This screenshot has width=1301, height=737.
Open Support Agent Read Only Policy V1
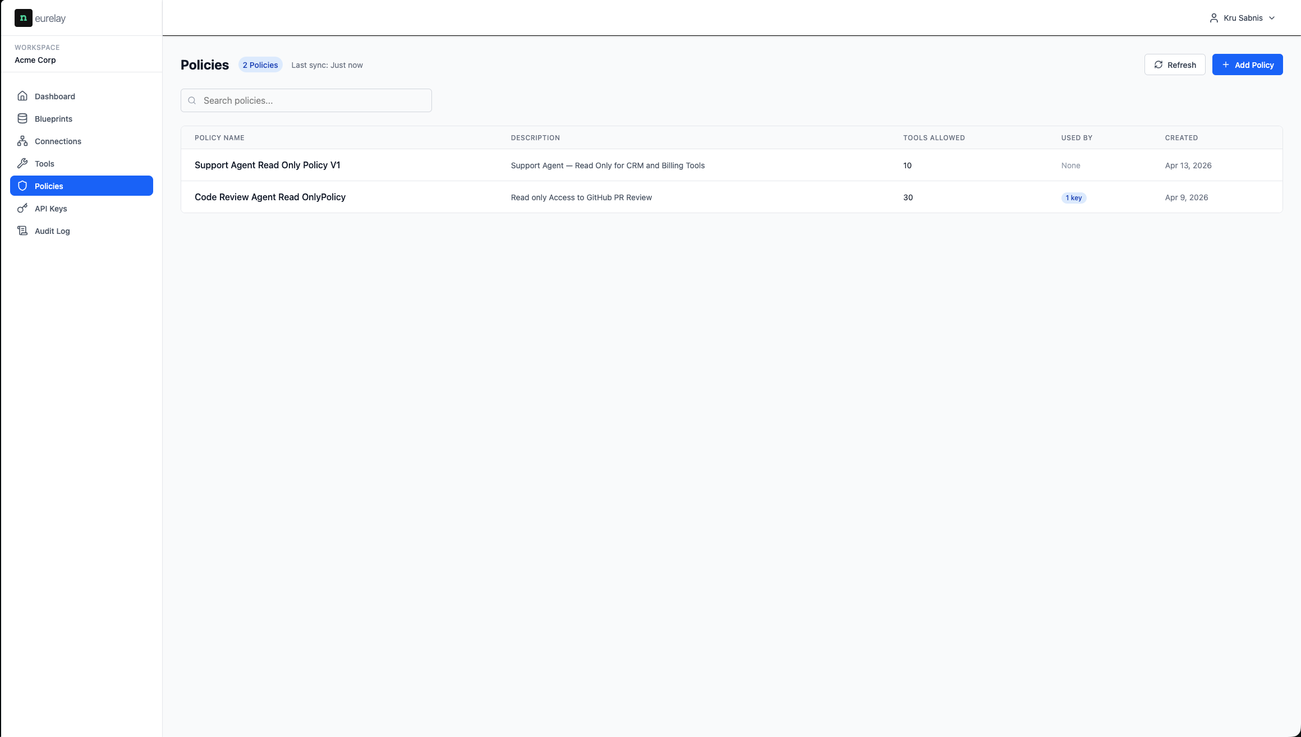point(267,165)
